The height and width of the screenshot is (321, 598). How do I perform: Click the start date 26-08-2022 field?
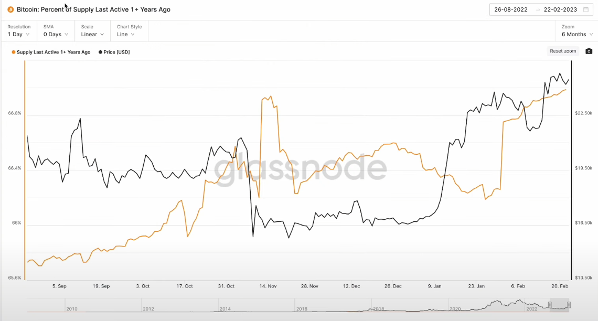[x=511, y=9]
